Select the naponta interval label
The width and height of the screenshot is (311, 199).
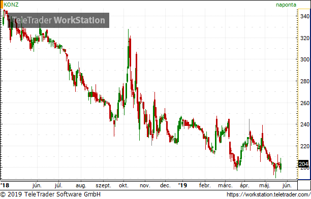click(x=286, y=5)
